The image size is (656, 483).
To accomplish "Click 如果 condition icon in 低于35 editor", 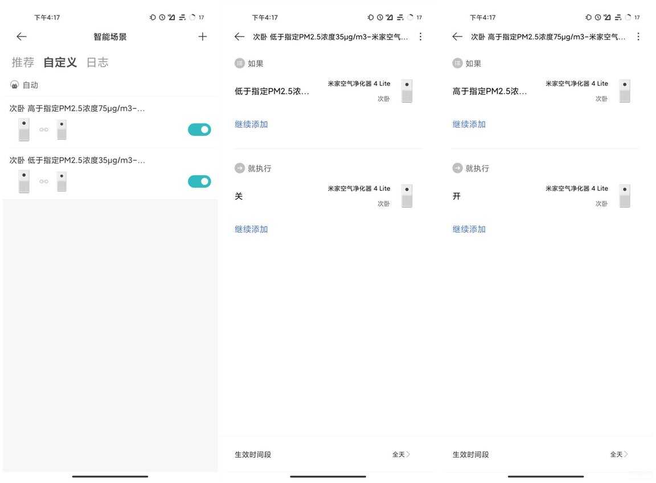I will [239, 63].
